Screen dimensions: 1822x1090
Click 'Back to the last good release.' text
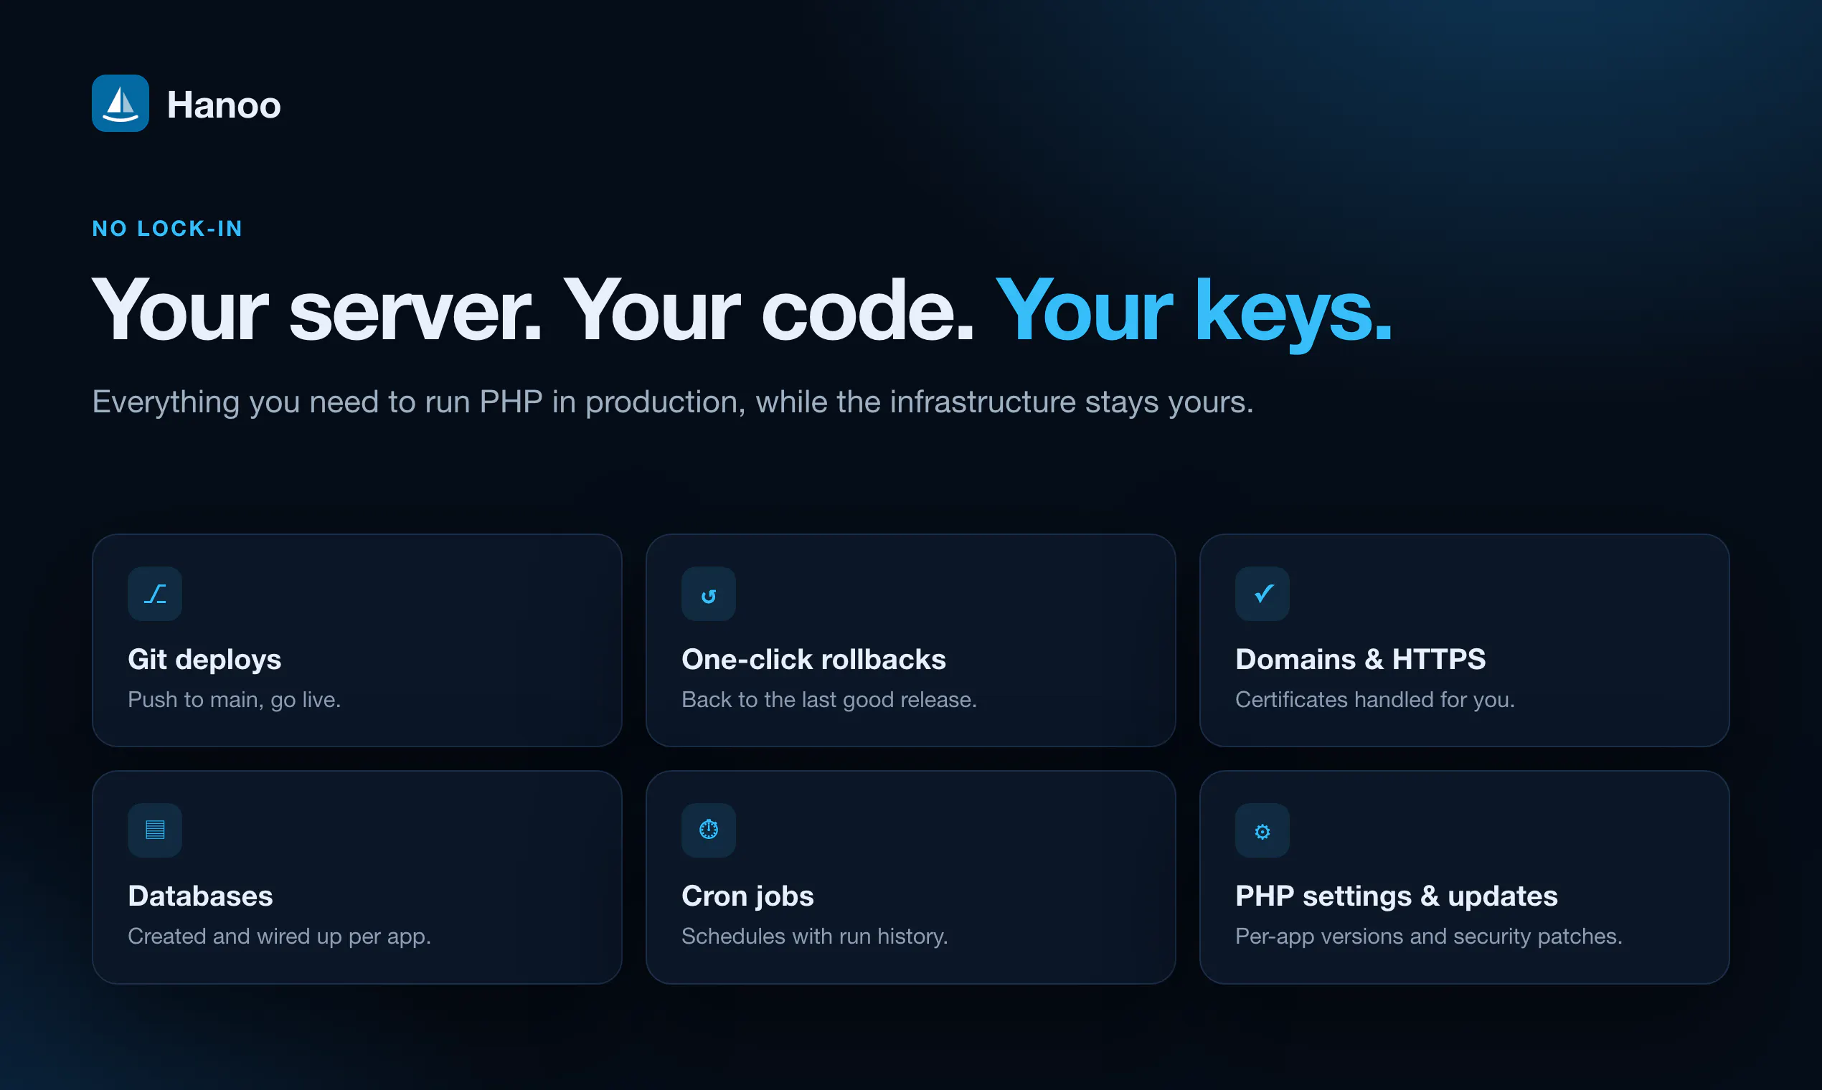click(829, 699)
